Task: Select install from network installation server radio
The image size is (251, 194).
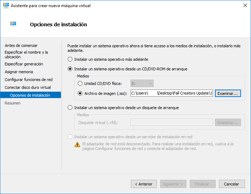Action: coord(70,137)
